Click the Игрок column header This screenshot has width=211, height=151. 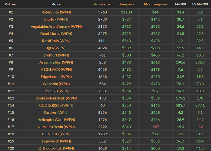(56, 5)
